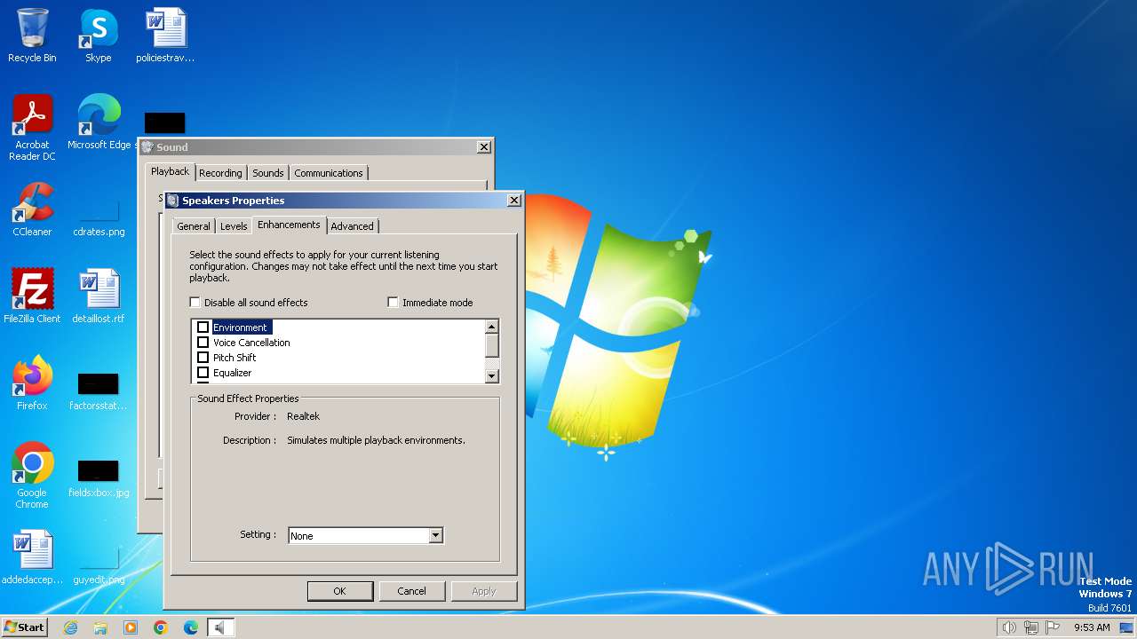Open the Sounds tab in Sound window
This screenshot has width=1137, height=639.
[267, 173]
